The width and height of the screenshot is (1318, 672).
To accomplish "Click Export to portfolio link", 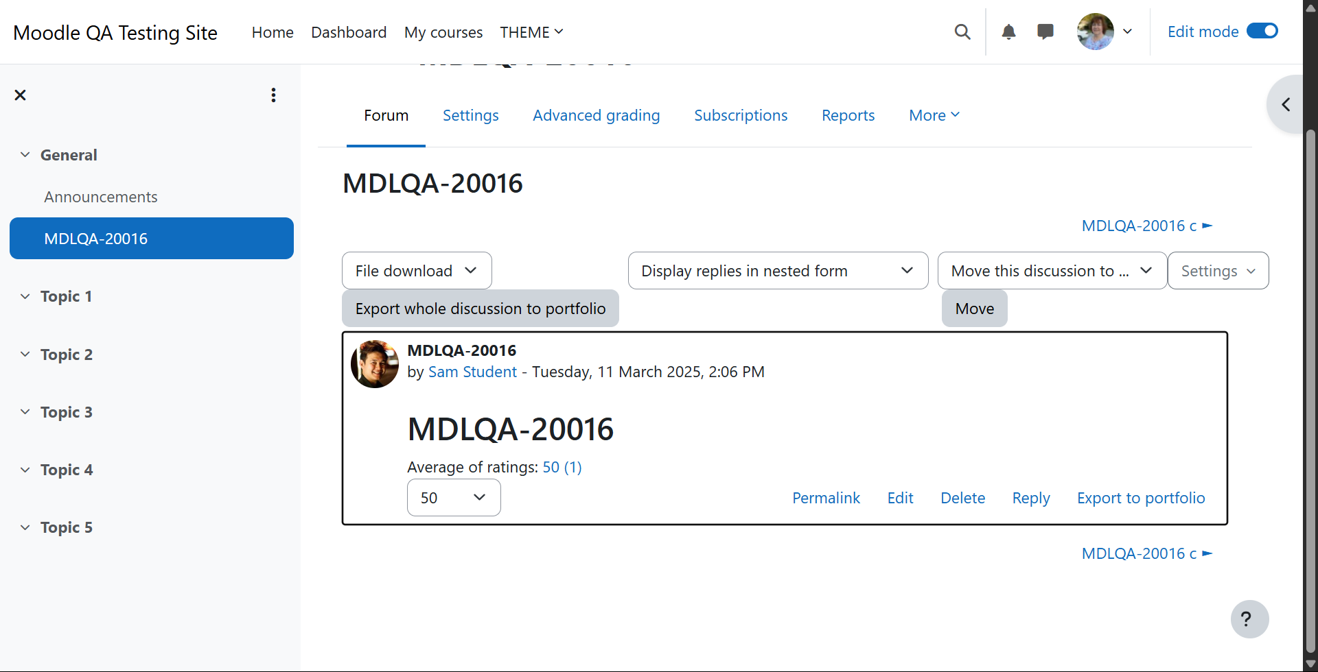I will click(x=1141, y=498).
